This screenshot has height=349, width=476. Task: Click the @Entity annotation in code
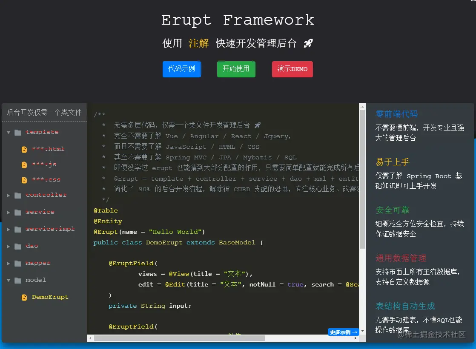pyautogui.click(x=108, y=221)
